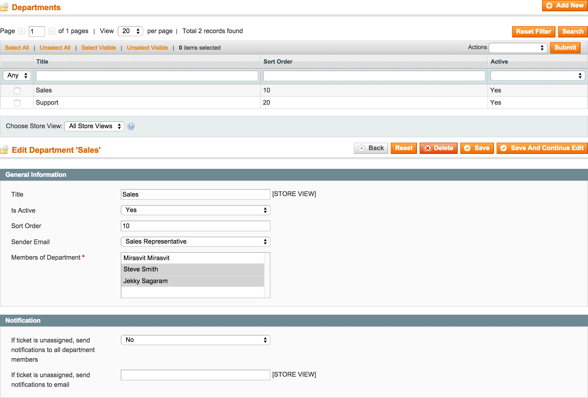Click the Departments folder icon in the header

click(x=5, y=7)
